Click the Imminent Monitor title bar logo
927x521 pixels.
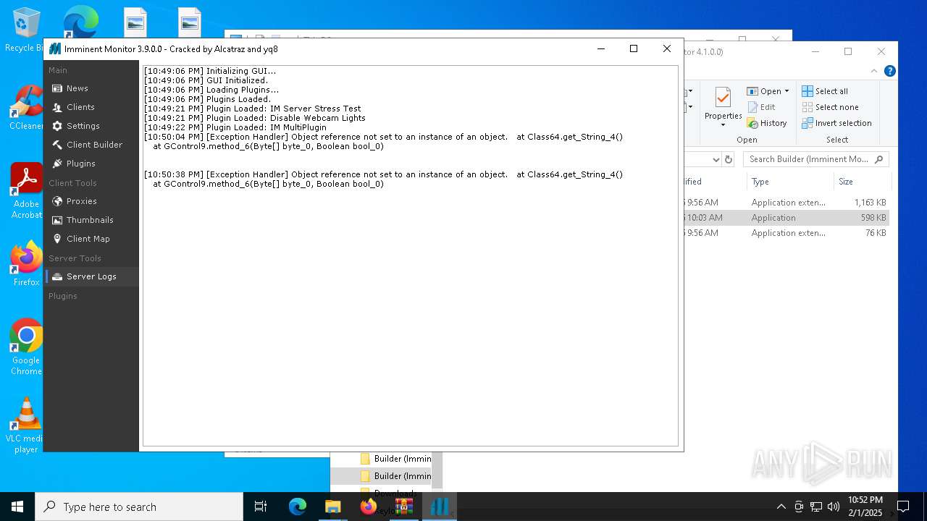[55, 49]
